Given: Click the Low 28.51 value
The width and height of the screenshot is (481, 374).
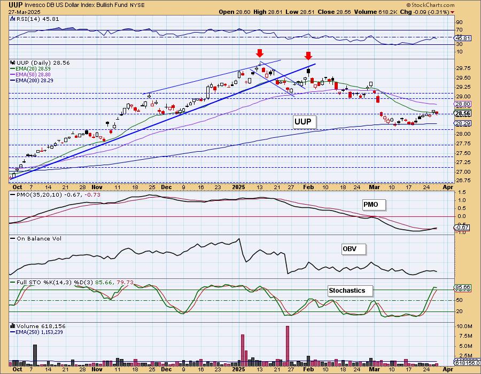Looking at the screenshot, I should (300, 12).
